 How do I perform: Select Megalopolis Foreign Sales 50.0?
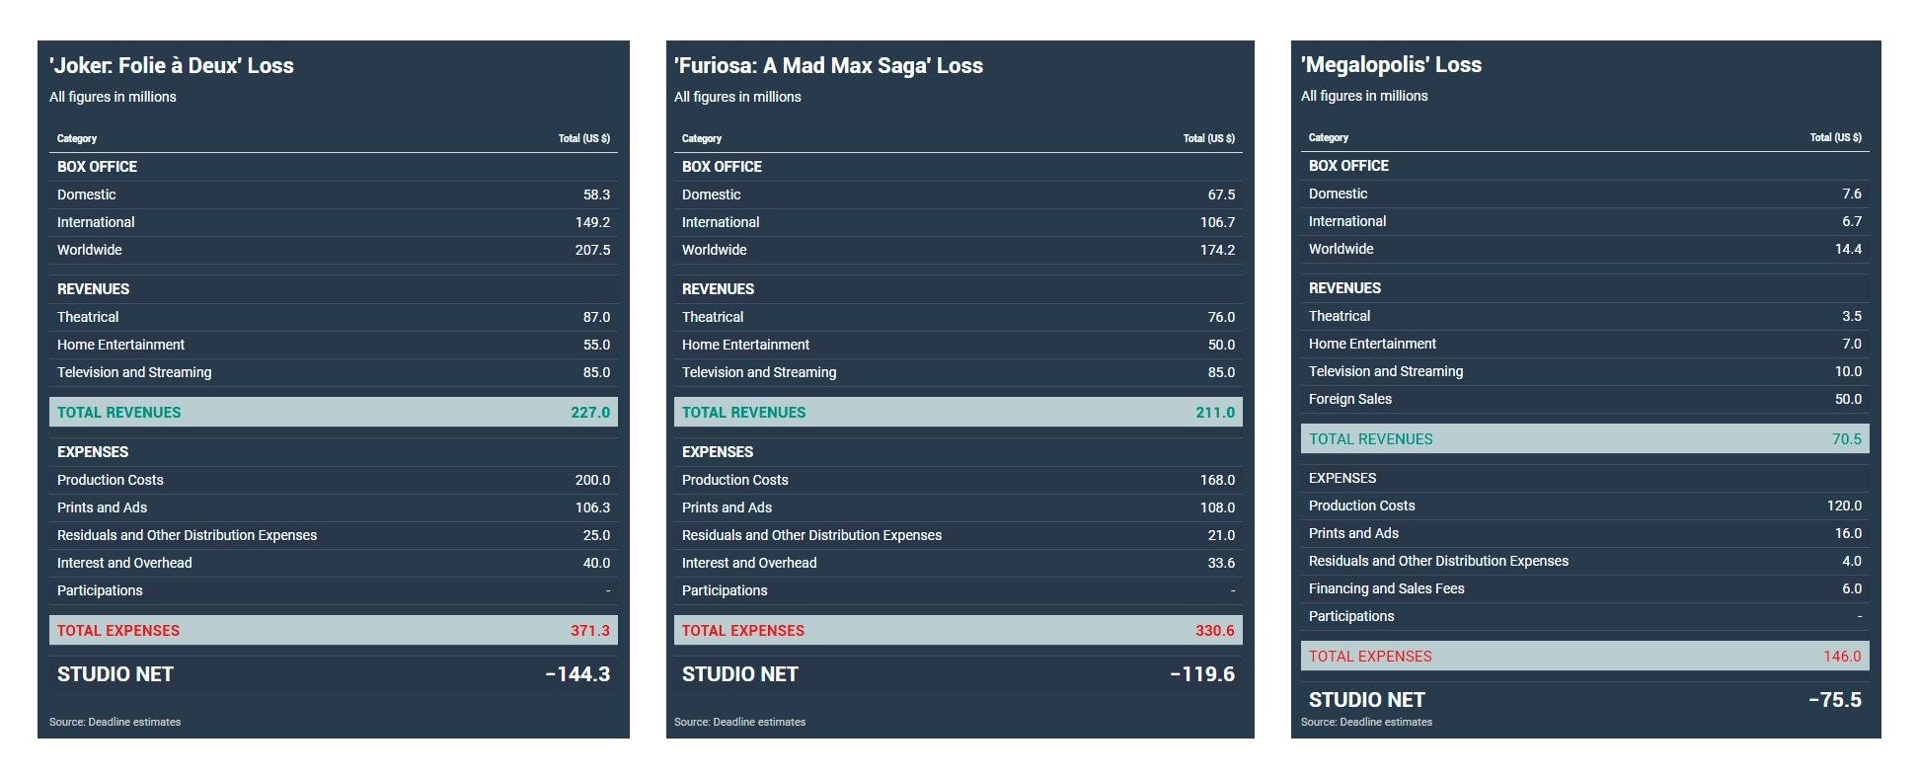point(1848,399)
